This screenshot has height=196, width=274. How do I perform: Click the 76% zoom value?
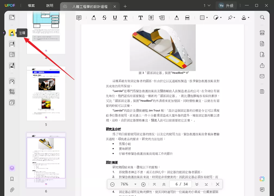coord(124,184)
